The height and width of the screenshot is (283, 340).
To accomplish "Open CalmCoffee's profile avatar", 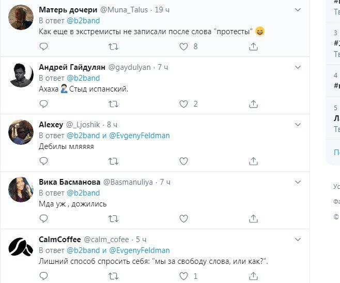I will coord(21,247).
